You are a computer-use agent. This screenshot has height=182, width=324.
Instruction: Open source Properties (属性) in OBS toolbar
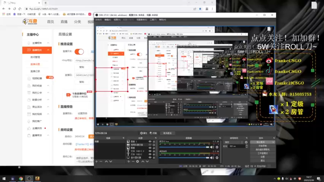point(144,133)
